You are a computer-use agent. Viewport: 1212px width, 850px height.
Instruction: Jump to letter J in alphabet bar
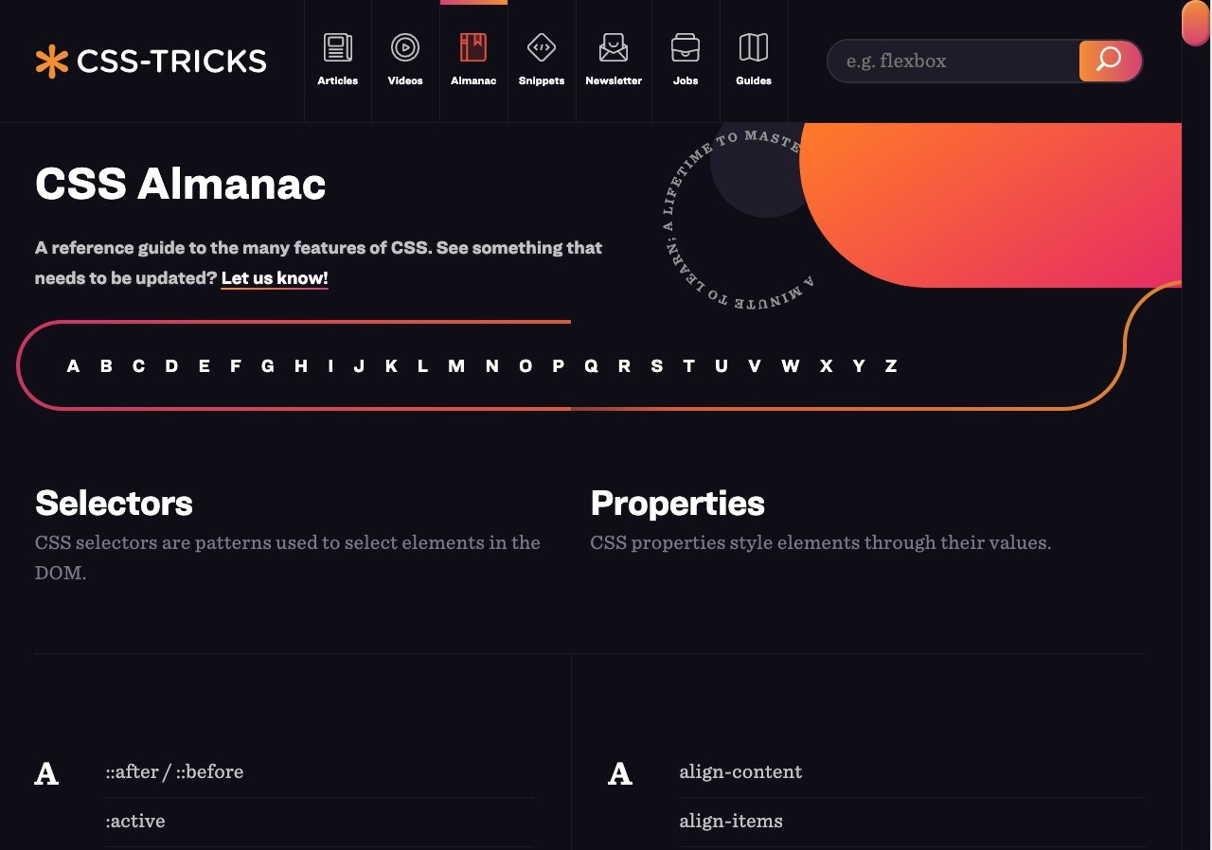(359, 366)
